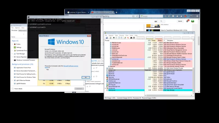Select 'Application Frame Host' in Task Manager
The image size is (219, 123).
24,68
